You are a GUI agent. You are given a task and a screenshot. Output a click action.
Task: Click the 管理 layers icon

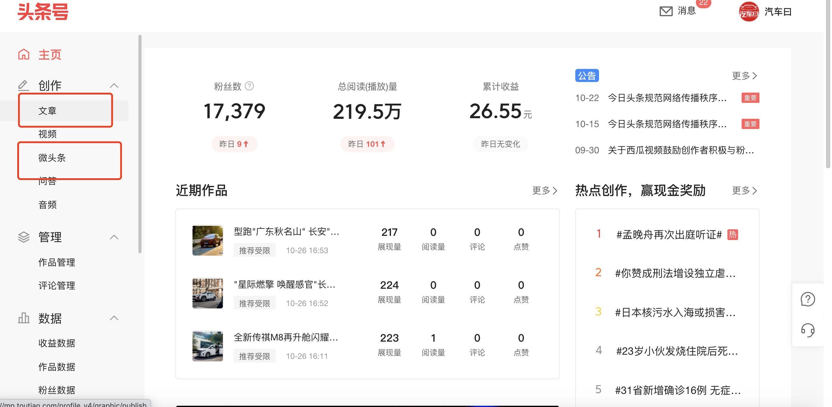pos(23,237)
